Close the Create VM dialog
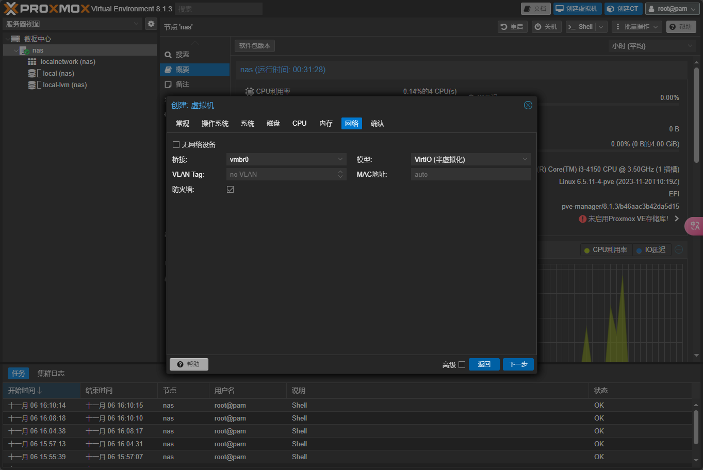Screen dimensions: 703x470 point(528,105)
